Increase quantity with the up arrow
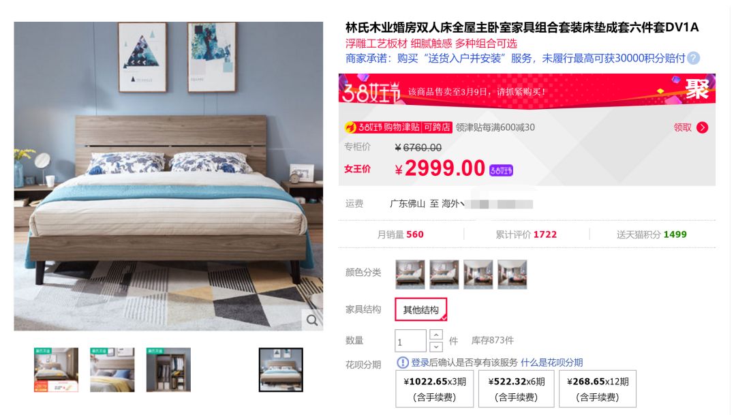Viewport: 736px width, 415px height. [x=435, y=335]
